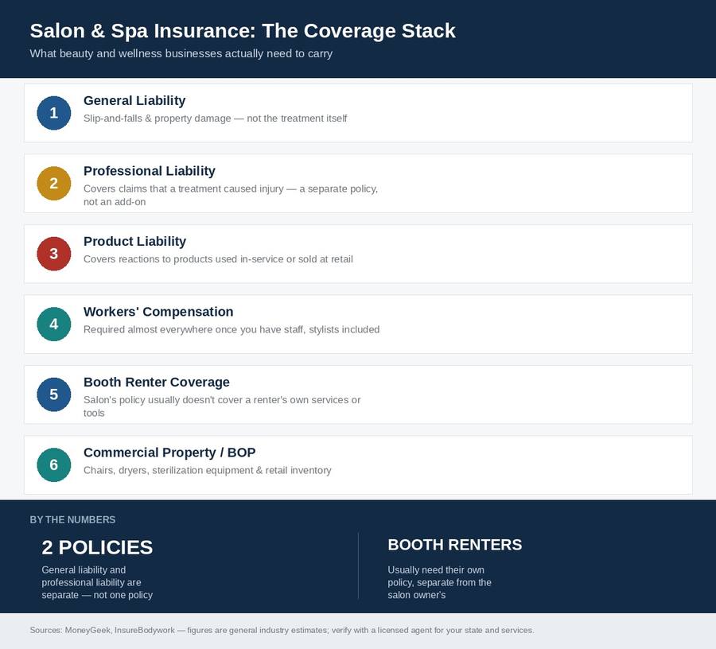This screenshot has width=716, height=649.
Task: Click the 'Sources: MoneyGeek, InsureBodywork' footer line
Action: 282,630
